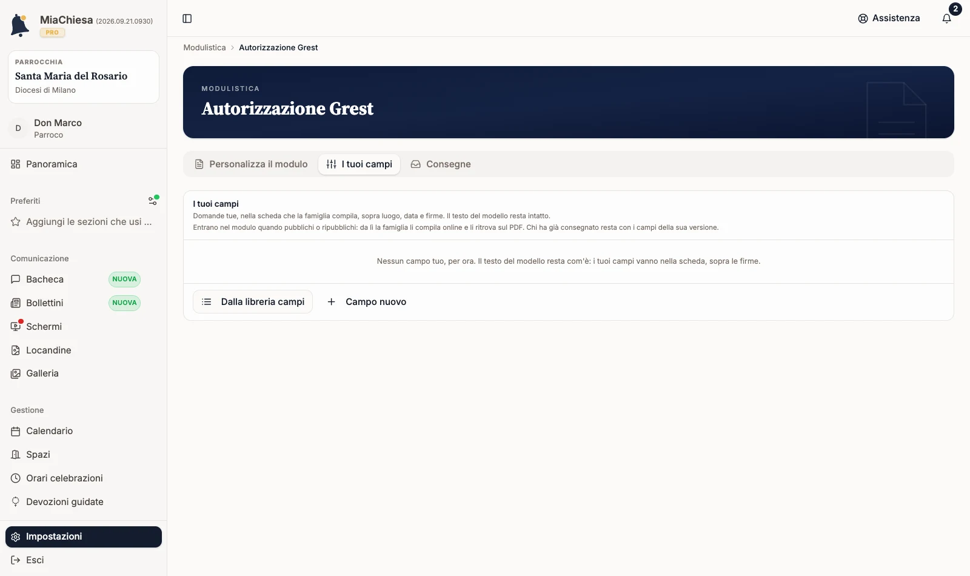
Task: Open Don Marco user profile
Action: (x=84, y=129)
